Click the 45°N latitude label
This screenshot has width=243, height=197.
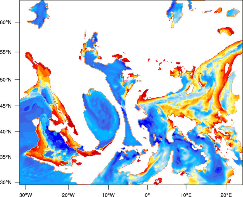6,106
